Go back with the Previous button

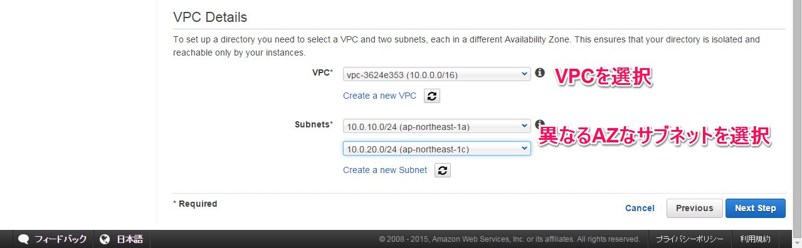tap(694, 208)
